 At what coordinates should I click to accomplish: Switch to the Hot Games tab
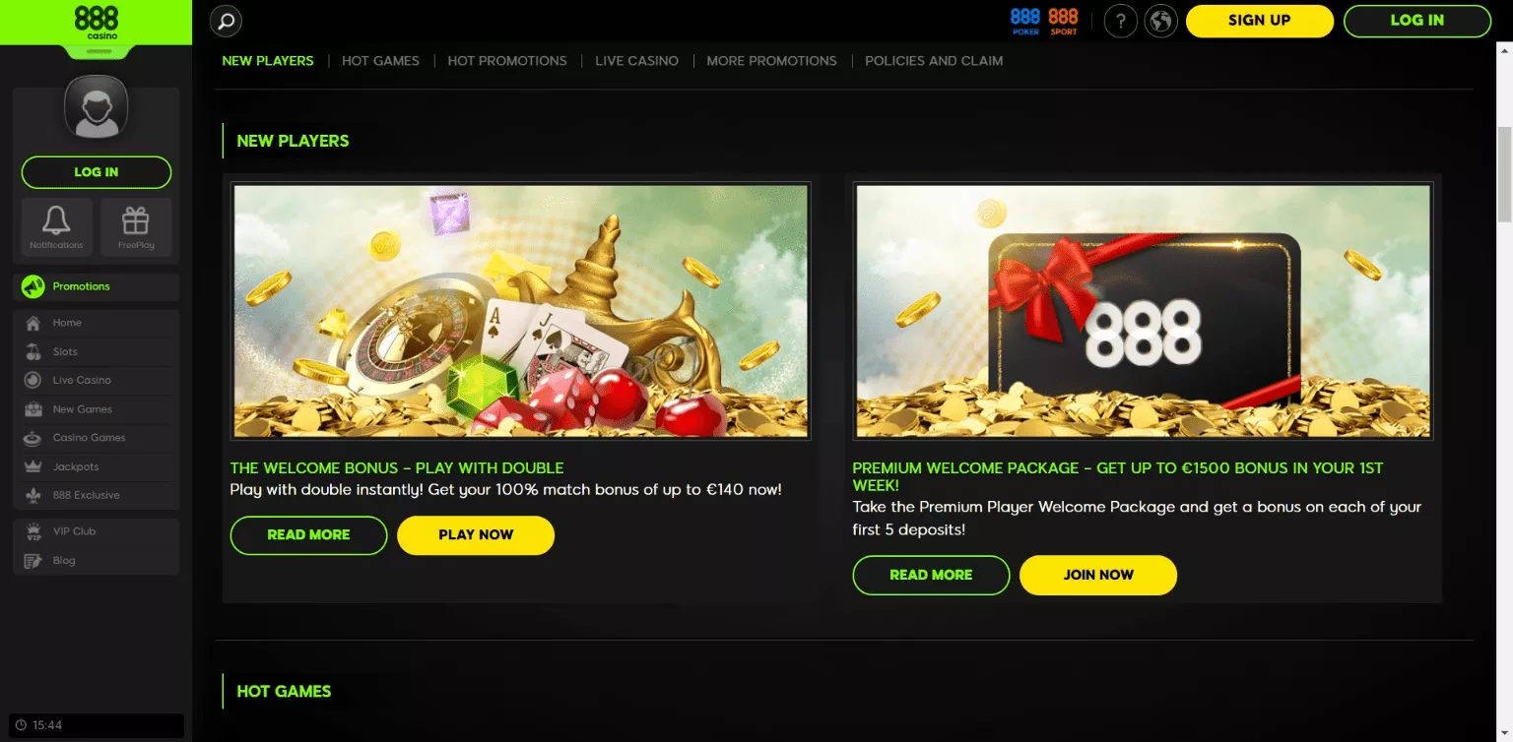pyautogui.click(x=380, y=61)
